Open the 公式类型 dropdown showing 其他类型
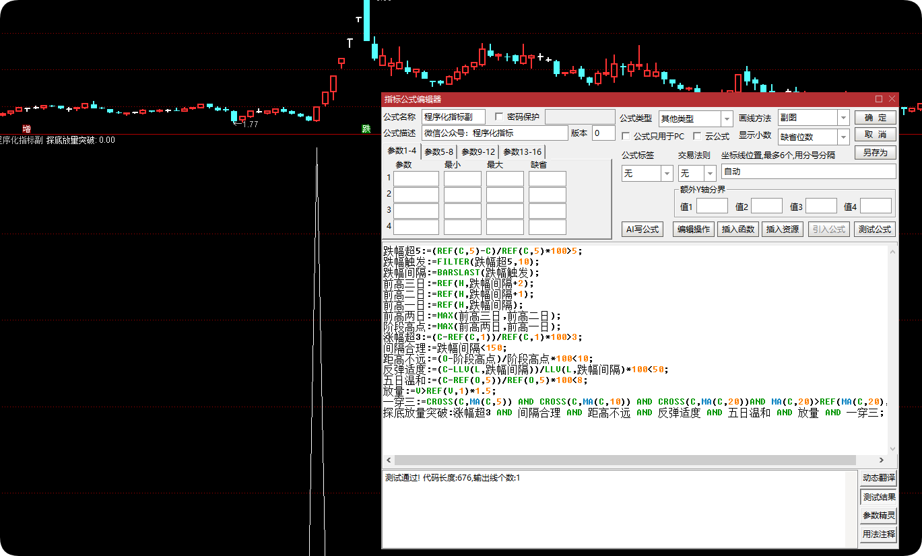This screenshot has width=922, height=556. pyautogui.click(x=696, y=118)
